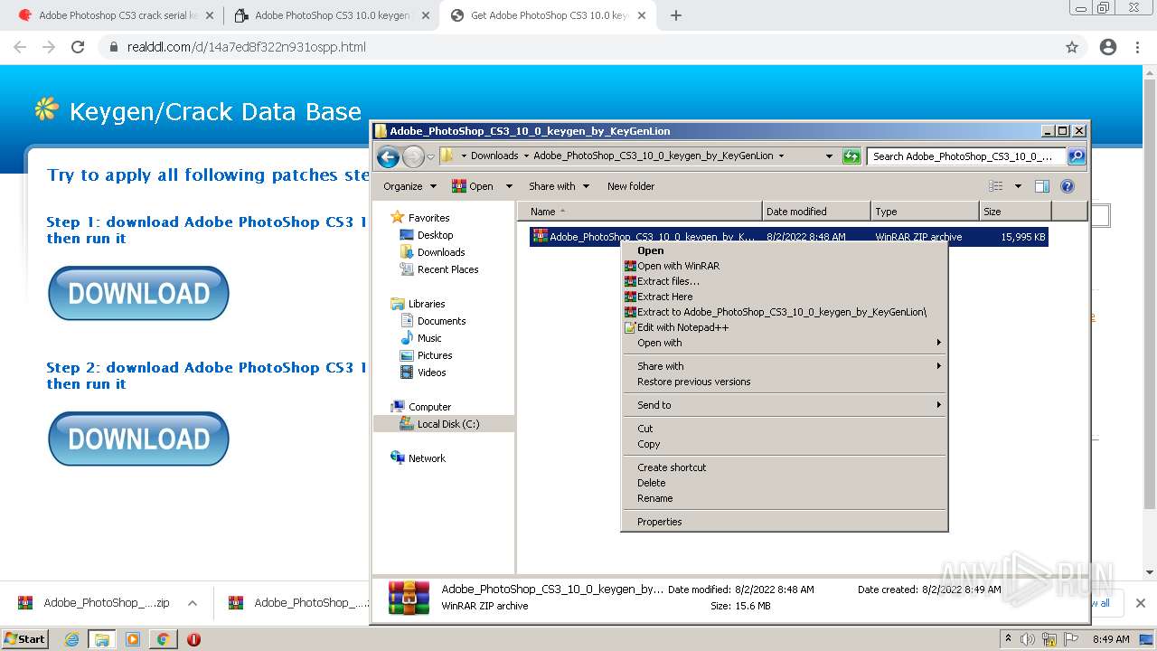Click the Explorer search input field
The width and height of the screenshot is (1157, 651).
tap(966, 156)
